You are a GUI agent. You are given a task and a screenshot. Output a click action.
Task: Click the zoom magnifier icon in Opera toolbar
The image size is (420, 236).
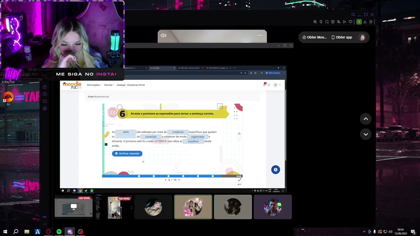315,22
